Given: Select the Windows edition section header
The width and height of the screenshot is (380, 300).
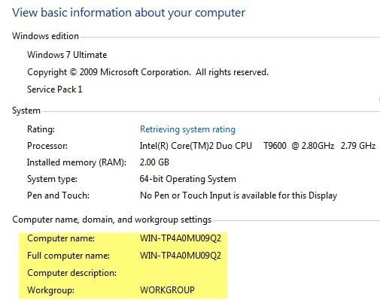Looking at the screenshot, I should (x=45, y=36).
